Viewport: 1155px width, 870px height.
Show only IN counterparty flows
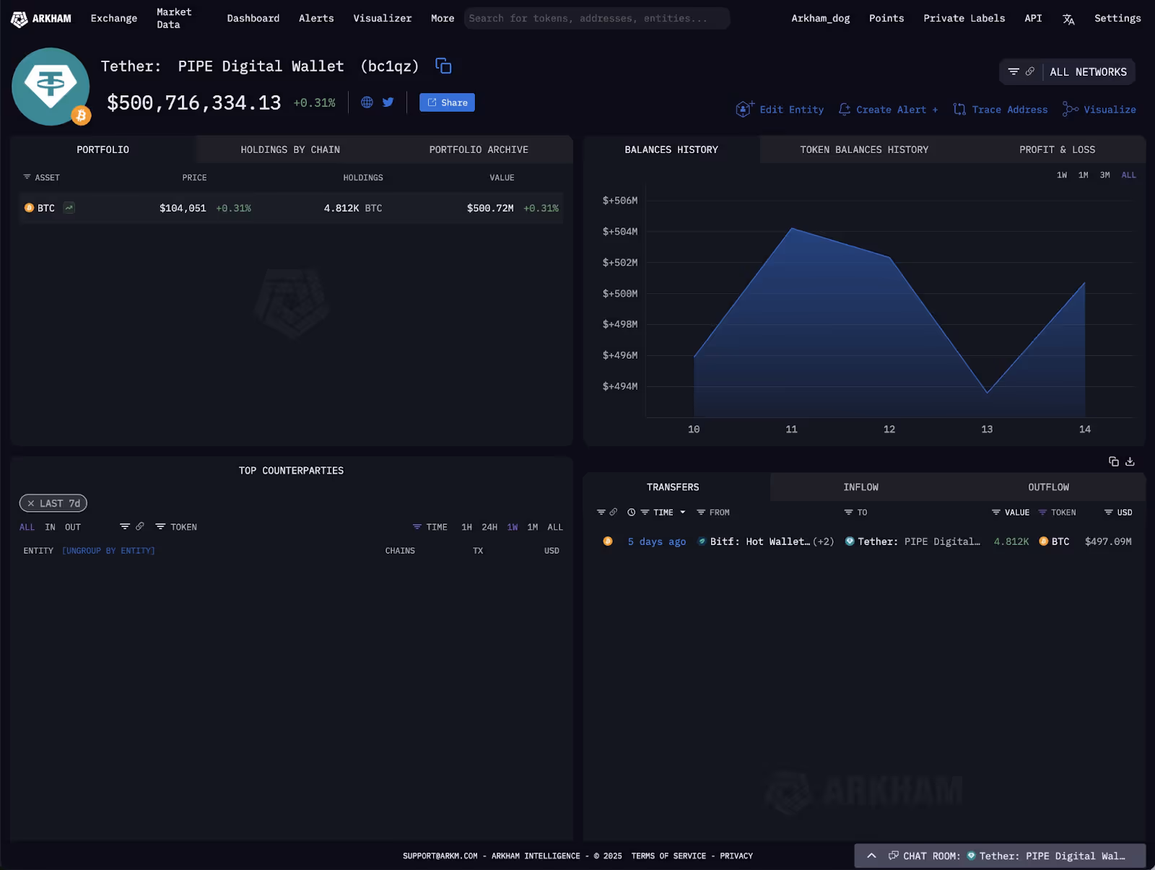click(50, 527)
